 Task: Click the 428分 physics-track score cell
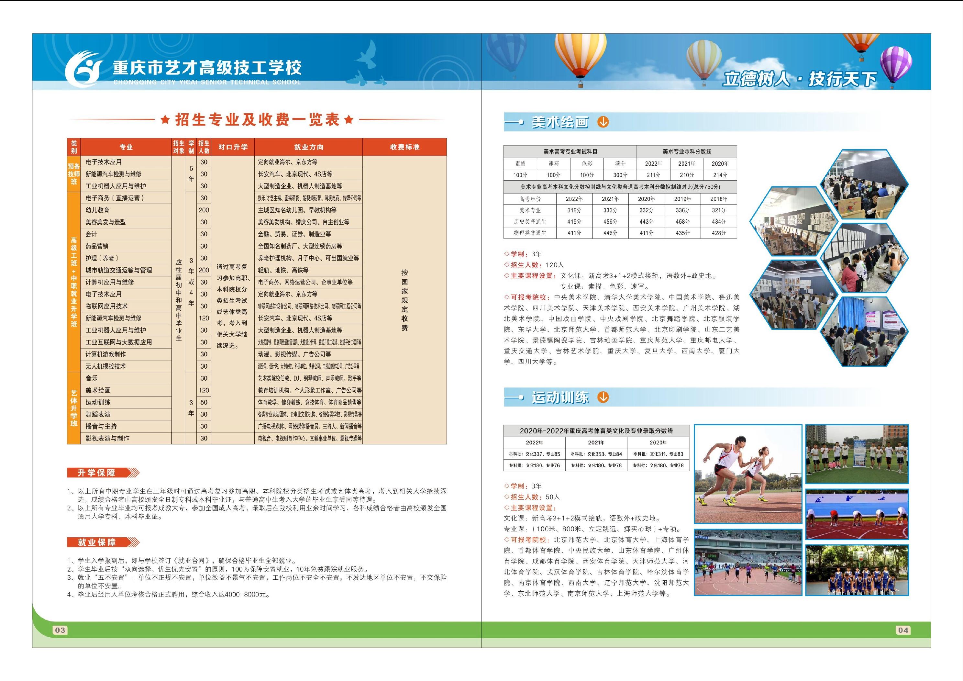click(718, 233)
